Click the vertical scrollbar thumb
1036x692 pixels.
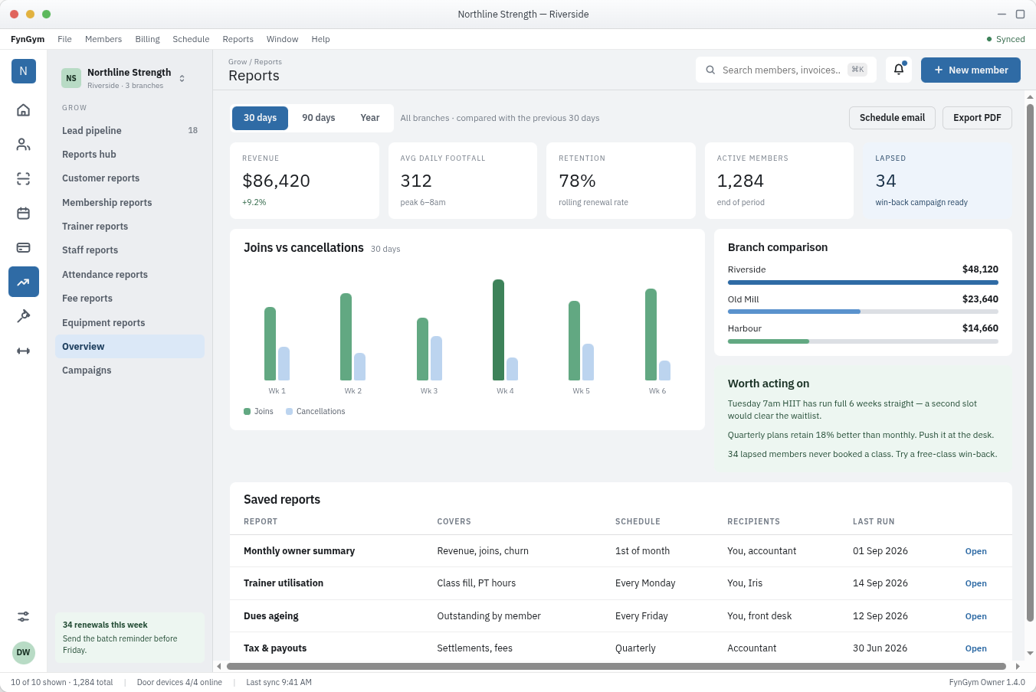click(x=1030, y=363)
